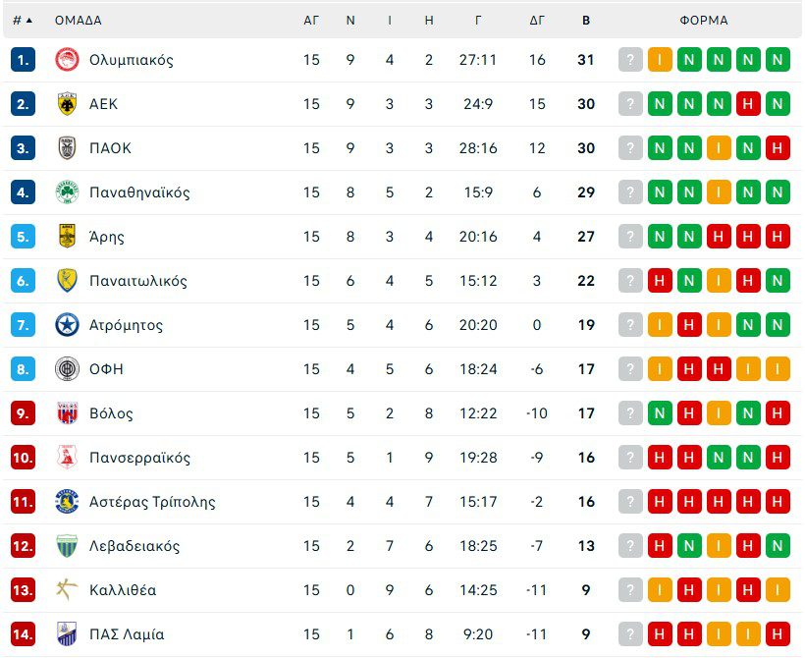Click the ΟΜΑΔΑ column header
Image resolution: width=805 pixels, height=658 pixels.
pyautogui.click(x=78, y=20)
